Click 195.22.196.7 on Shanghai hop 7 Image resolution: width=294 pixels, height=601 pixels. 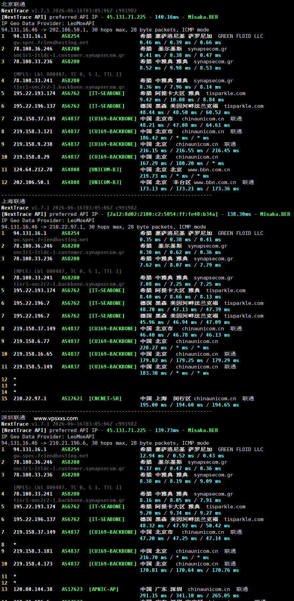[x=31, y=316]
